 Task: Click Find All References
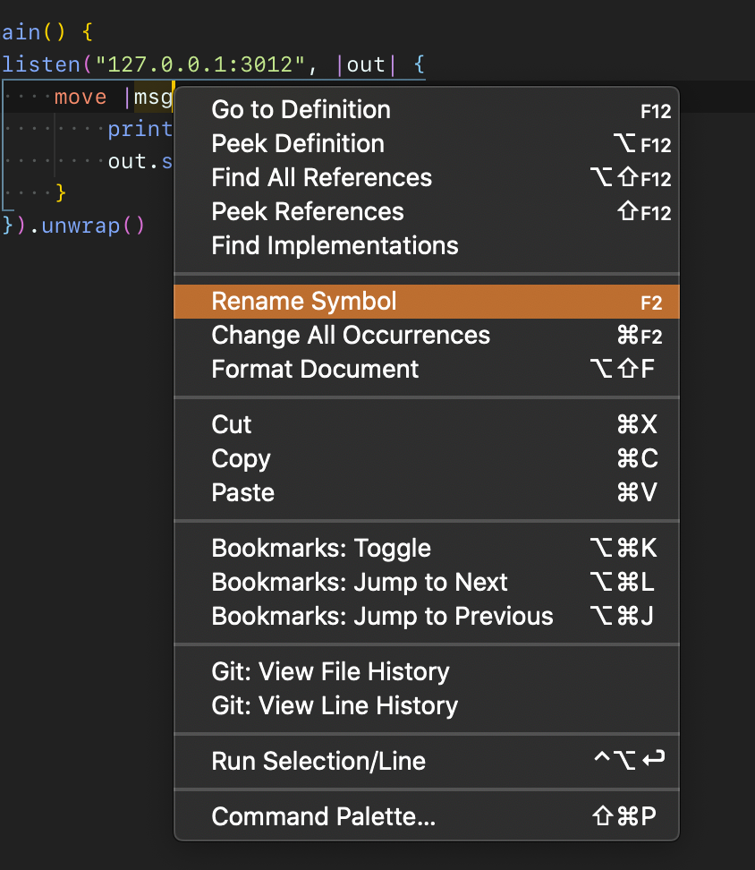(x=321, y=178)
